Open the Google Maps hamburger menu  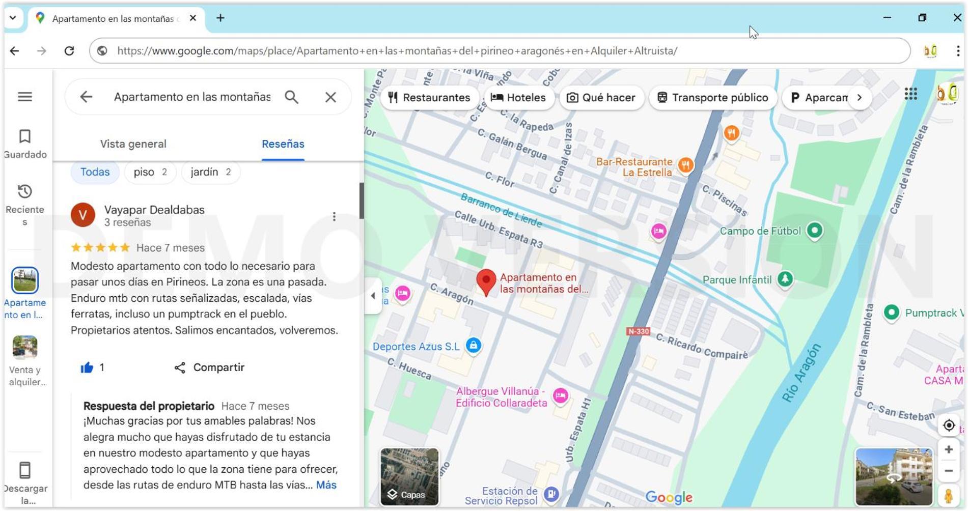tap(25, 97)
